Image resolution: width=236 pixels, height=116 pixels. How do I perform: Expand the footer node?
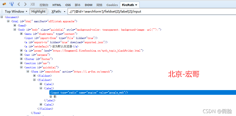21,59
